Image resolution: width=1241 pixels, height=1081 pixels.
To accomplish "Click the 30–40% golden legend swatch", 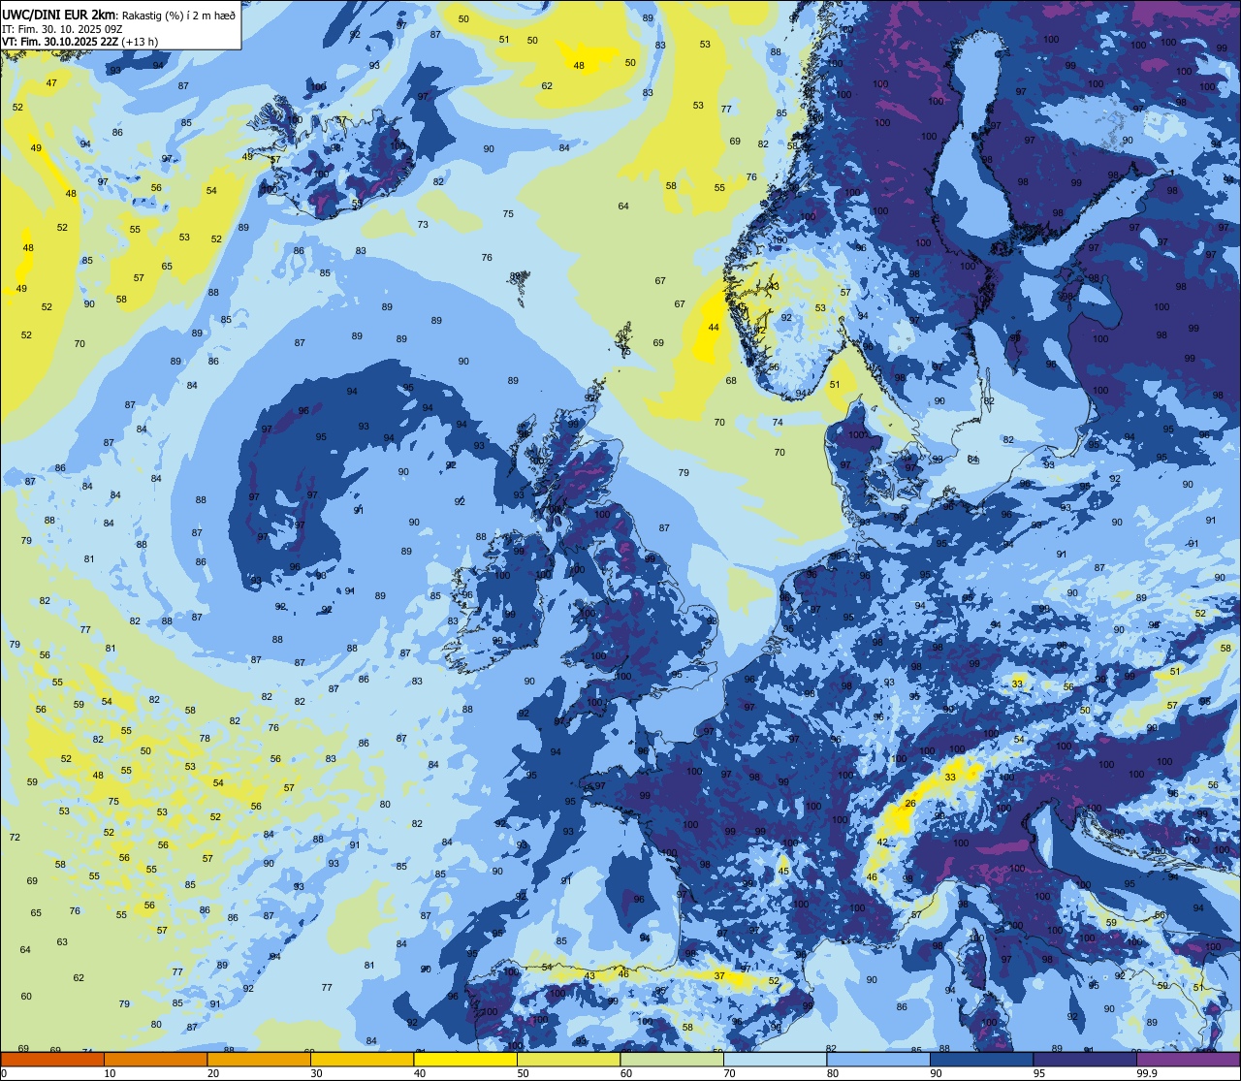I will (362, 1060).
